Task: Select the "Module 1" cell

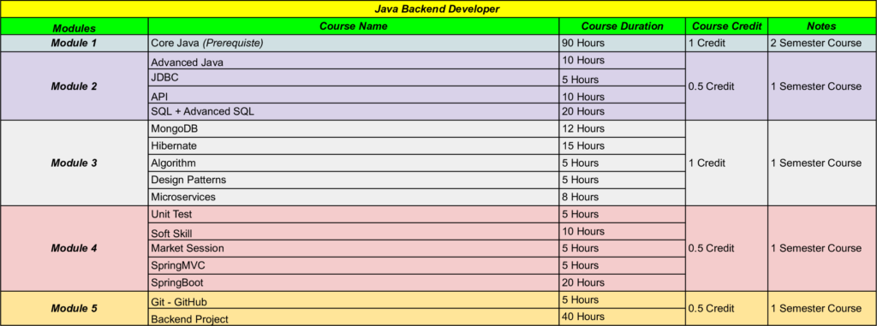Action: coord(75,44)
